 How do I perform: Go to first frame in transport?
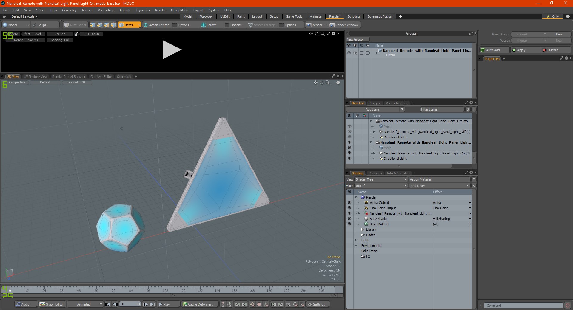point(108,304)
